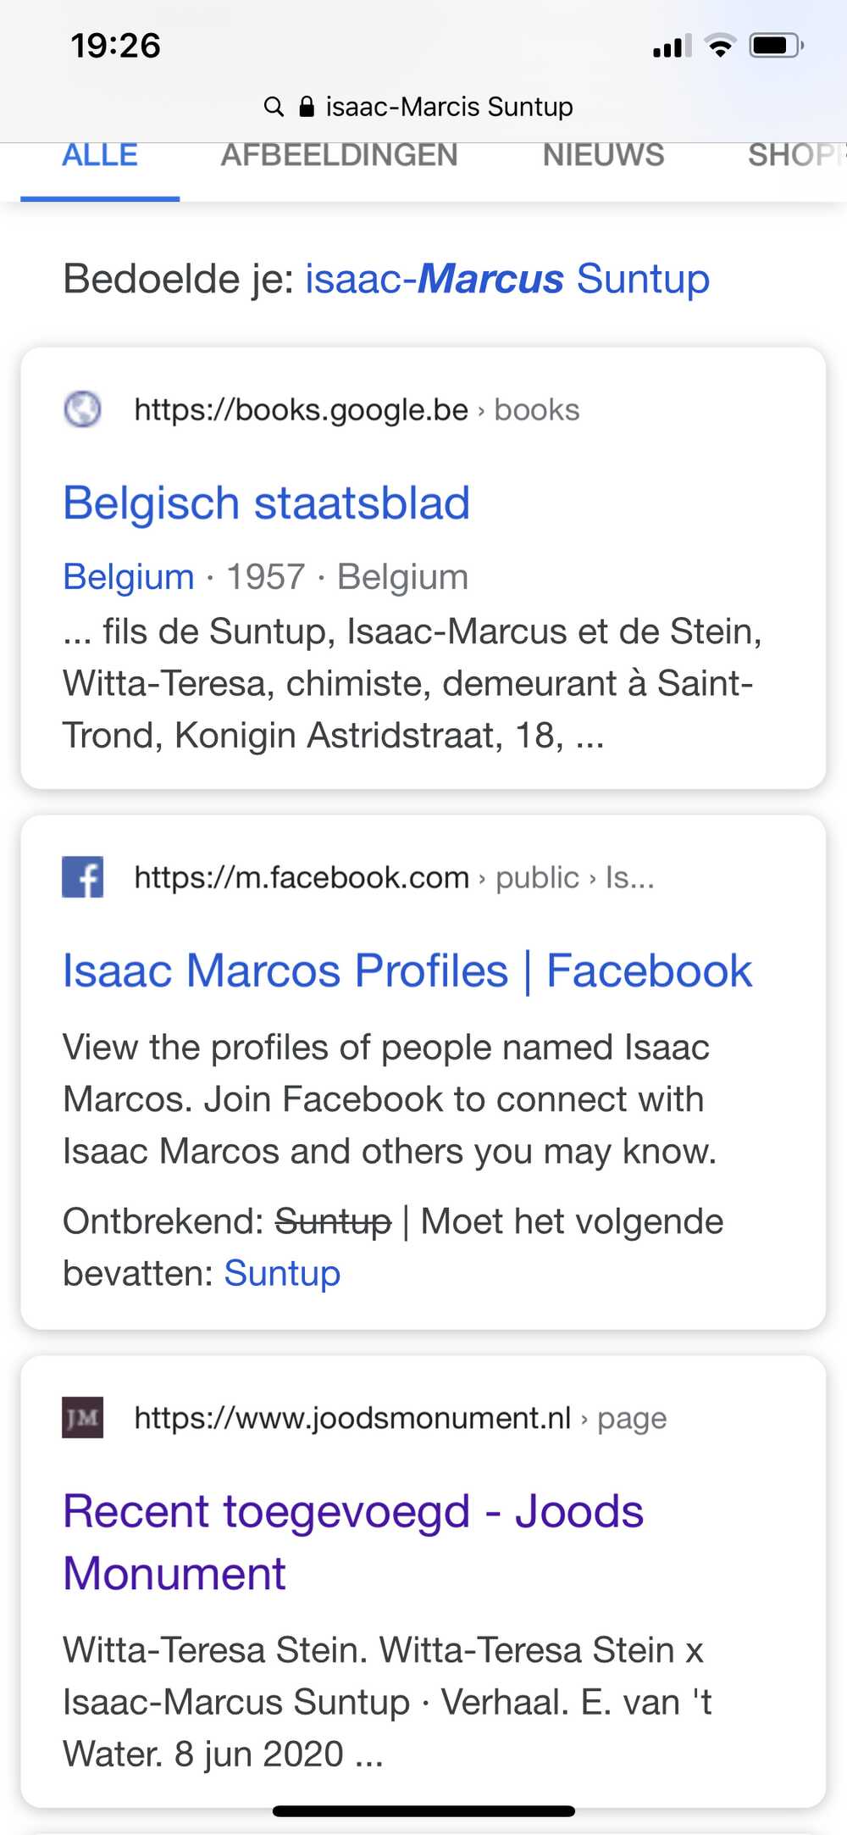Tap the Facebook favicon
This screenshot has height=1835, width=847.
pos(83,877)
